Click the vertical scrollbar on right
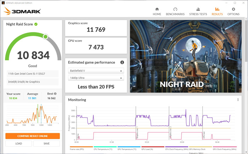This screenshot has height=154, width=248. click(x=247, y=41)
